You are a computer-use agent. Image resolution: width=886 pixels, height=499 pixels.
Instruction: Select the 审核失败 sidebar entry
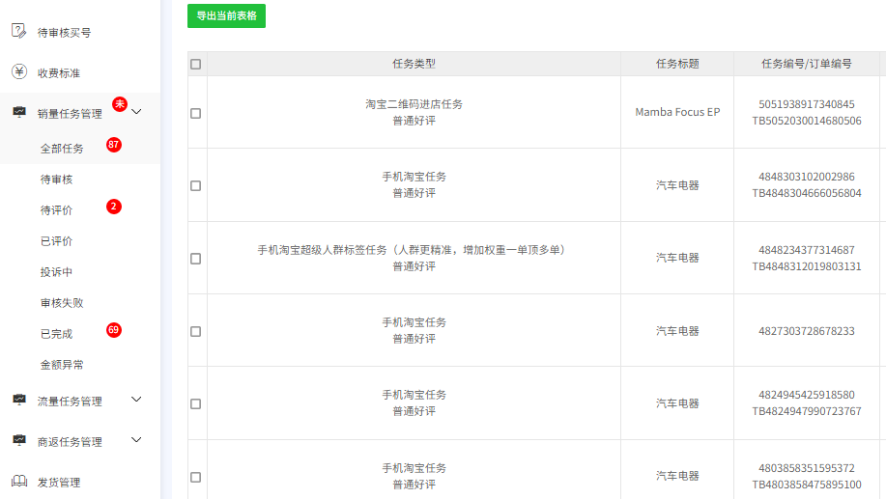tap(62, 303)
